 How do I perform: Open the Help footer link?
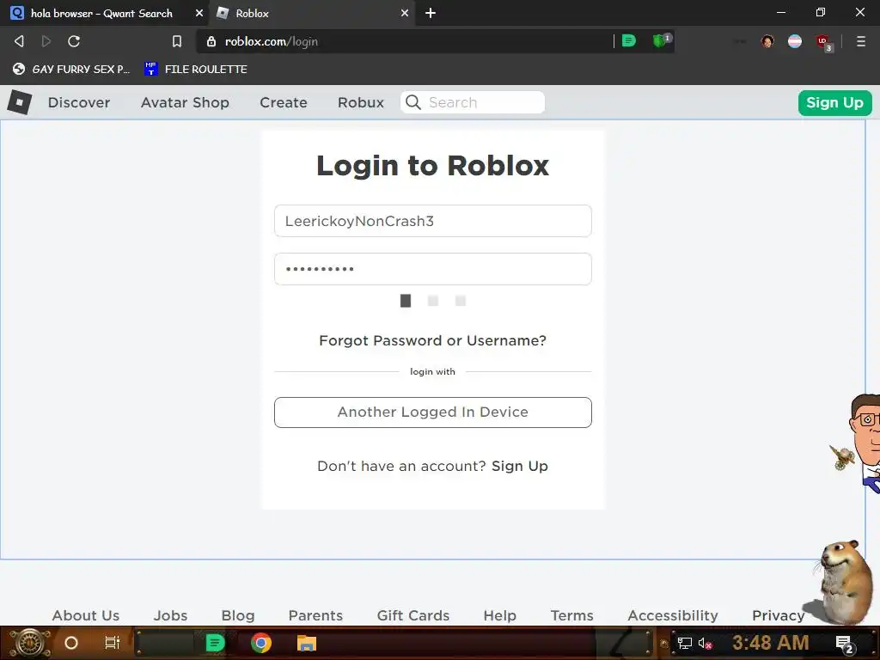point(499,615)
